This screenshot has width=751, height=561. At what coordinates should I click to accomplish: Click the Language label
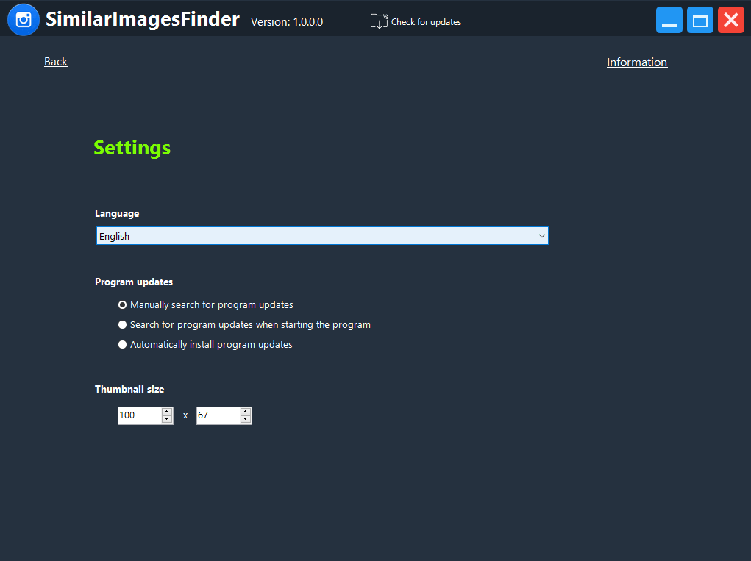point(117,213)
